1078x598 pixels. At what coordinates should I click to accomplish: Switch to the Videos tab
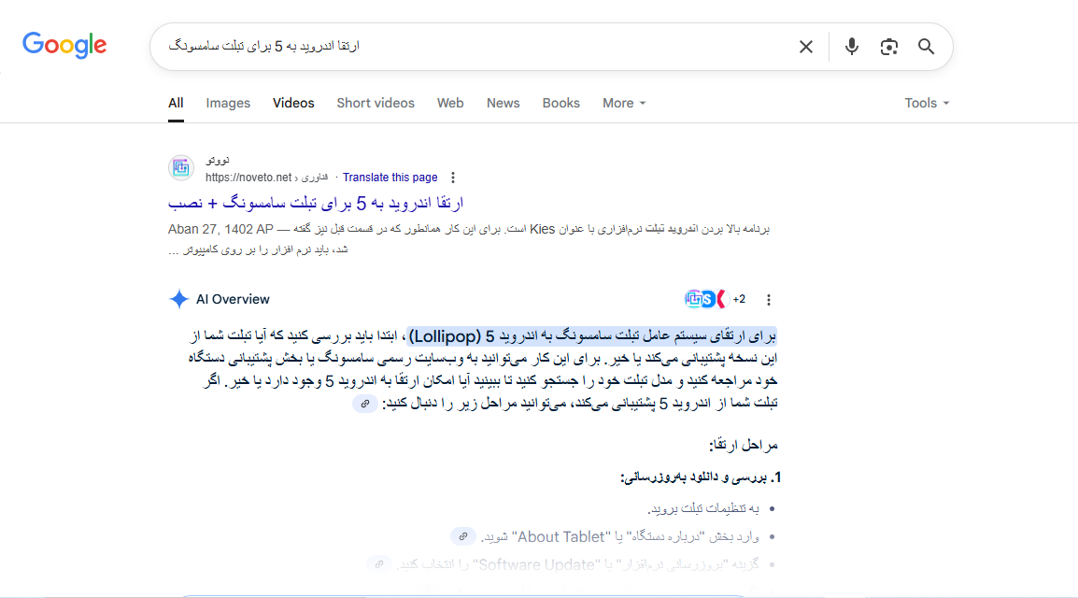click(x=293, y=103)
